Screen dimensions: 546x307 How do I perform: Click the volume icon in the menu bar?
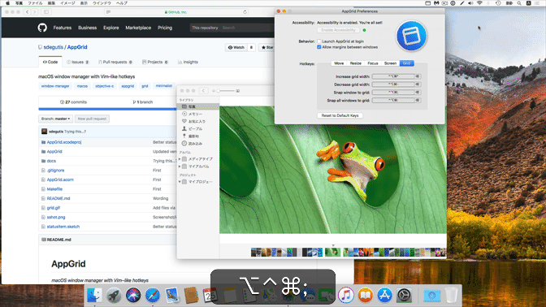(x=470, y=3)
